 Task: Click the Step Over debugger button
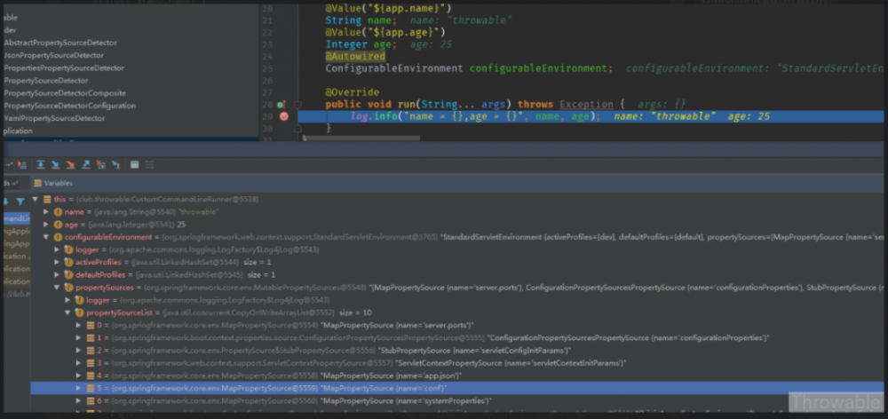click(x=41, y=164)
